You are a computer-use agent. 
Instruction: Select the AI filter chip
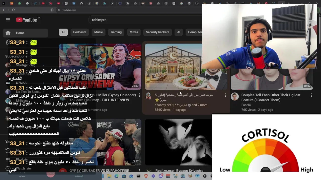pos(179,32)
